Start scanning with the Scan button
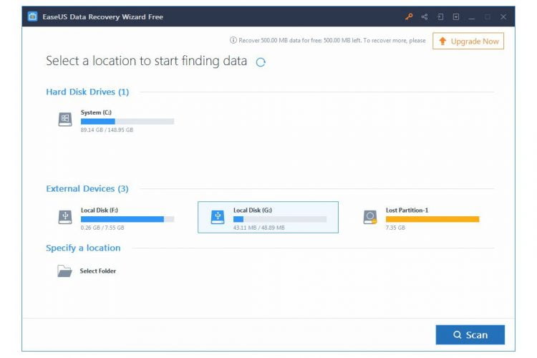 [470, 334]
